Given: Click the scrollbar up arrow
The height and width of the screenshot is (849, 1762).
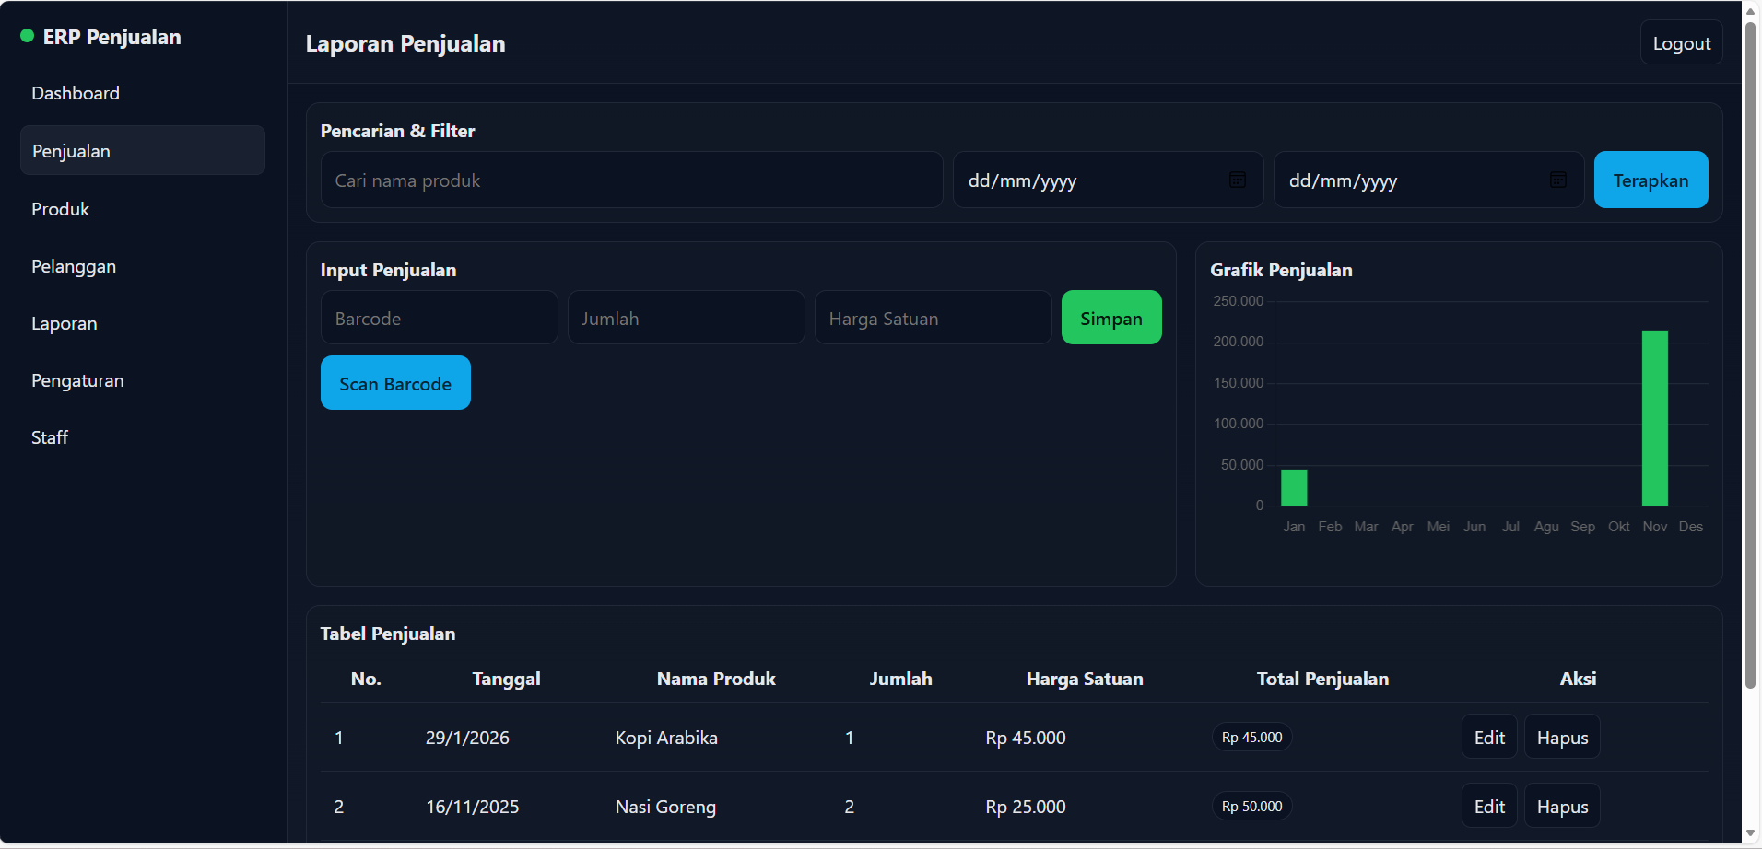Looking at the screenshot, I should pyautogui.click(x=1750, y=12).
